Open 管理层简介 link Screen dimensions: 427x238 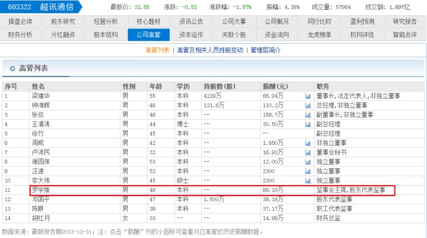(x=265, y=51)
